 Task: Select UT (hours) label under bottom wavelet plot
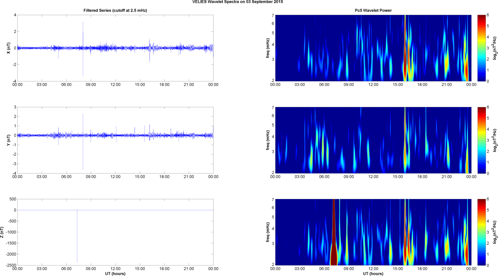point(373,274)
